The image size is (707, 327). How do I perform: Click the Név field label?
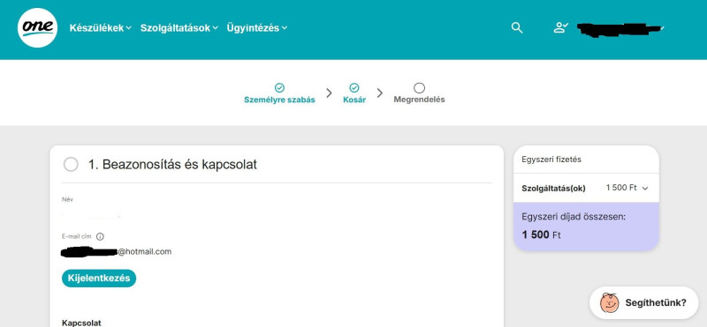coord(67,199)
